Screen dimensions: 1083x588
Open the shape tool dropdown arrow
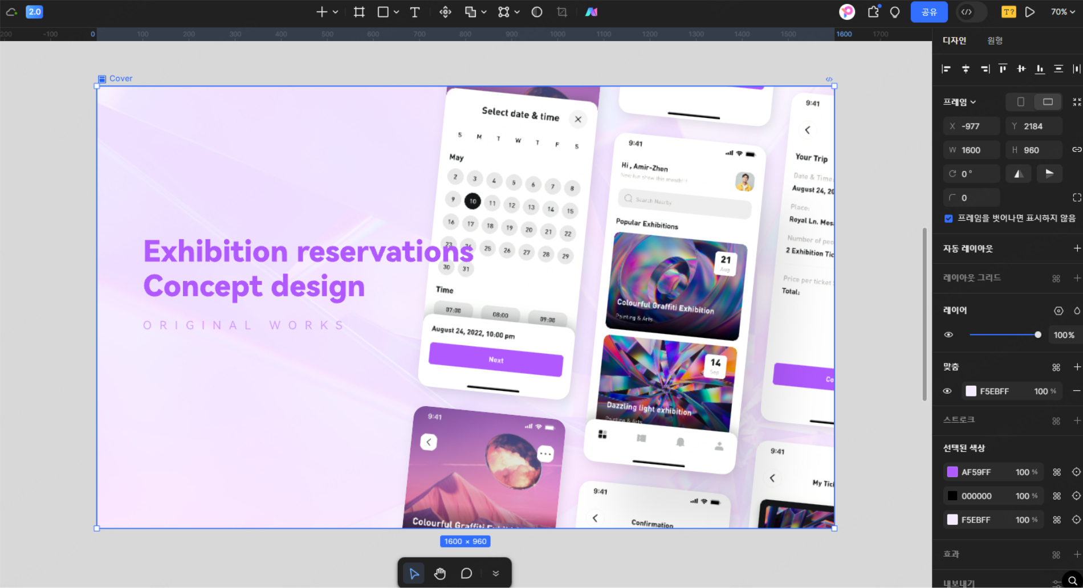click(396, 11)
